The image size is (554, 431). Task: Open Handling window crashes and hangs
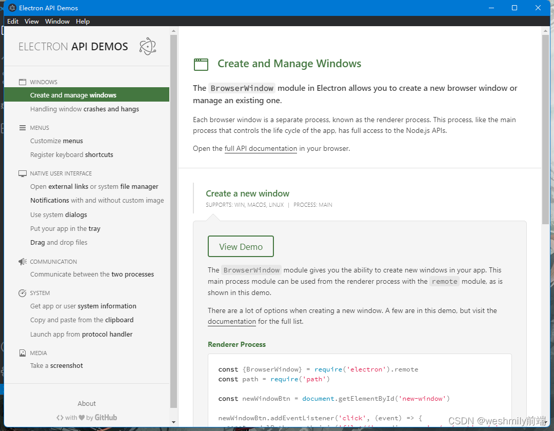pyautogui.click(x=85, y=109)
